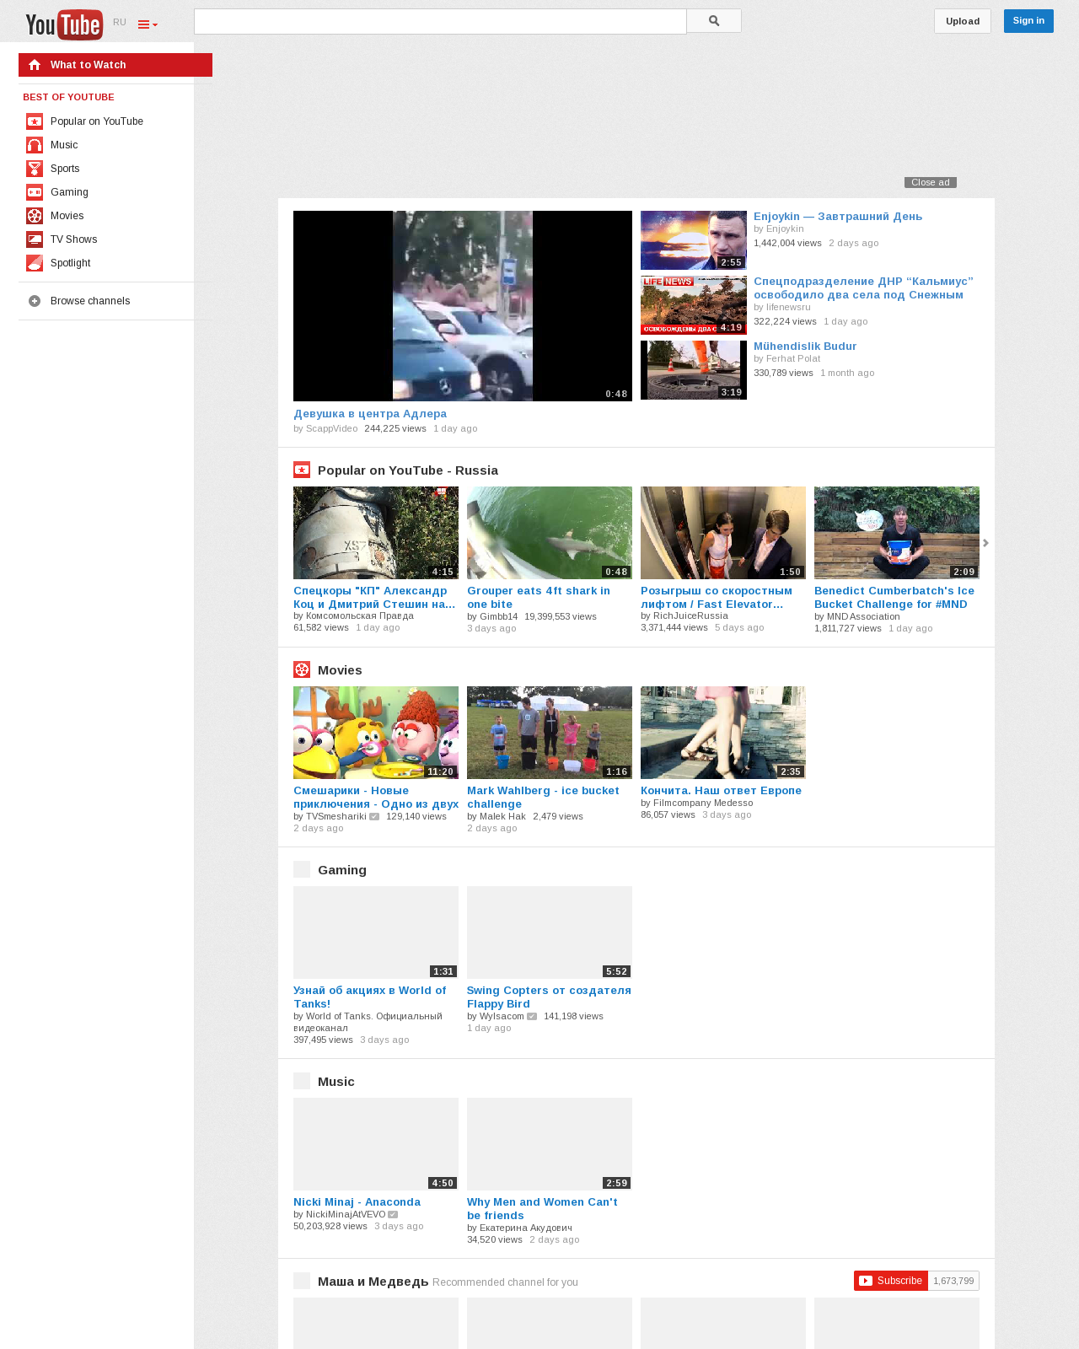Click the Movies section reel icon

click(x=302, y=669)
